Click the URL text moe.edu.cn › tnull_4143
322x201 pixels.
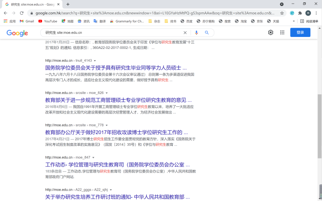69,61
